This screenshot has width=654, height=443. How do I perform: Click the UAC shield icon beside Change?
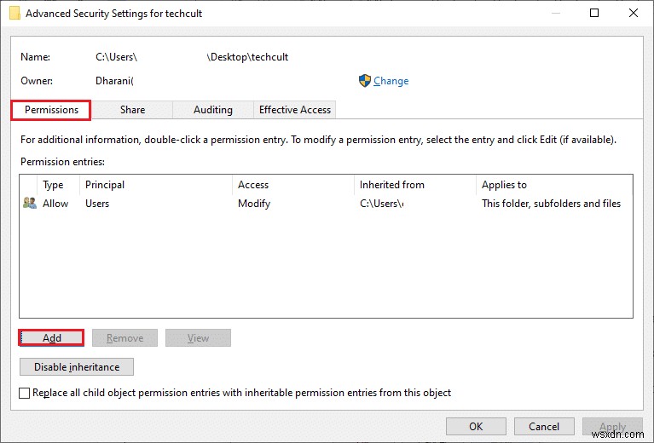(365, 80)
